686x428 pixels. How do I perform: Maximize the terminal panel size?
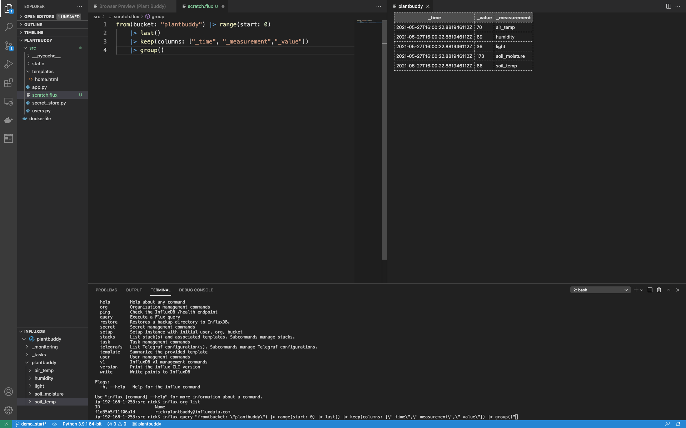point(668,290)
